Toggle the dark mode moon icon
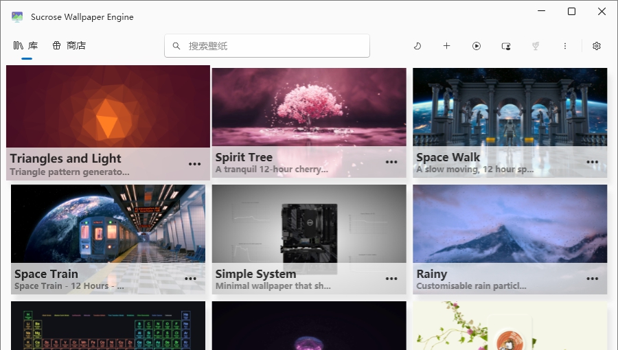Viewport: 618px width, 350px height. 417,46
